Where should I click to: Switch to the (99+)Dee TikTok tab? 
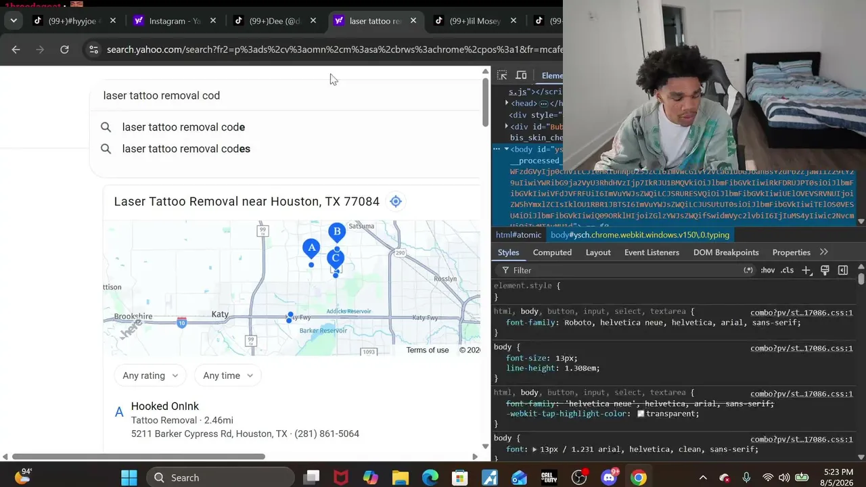(x=275, y=21)
